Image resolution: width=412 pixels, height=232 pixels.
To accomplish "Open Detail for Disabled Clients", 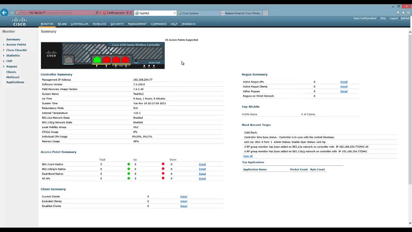I will click(184, 206).
